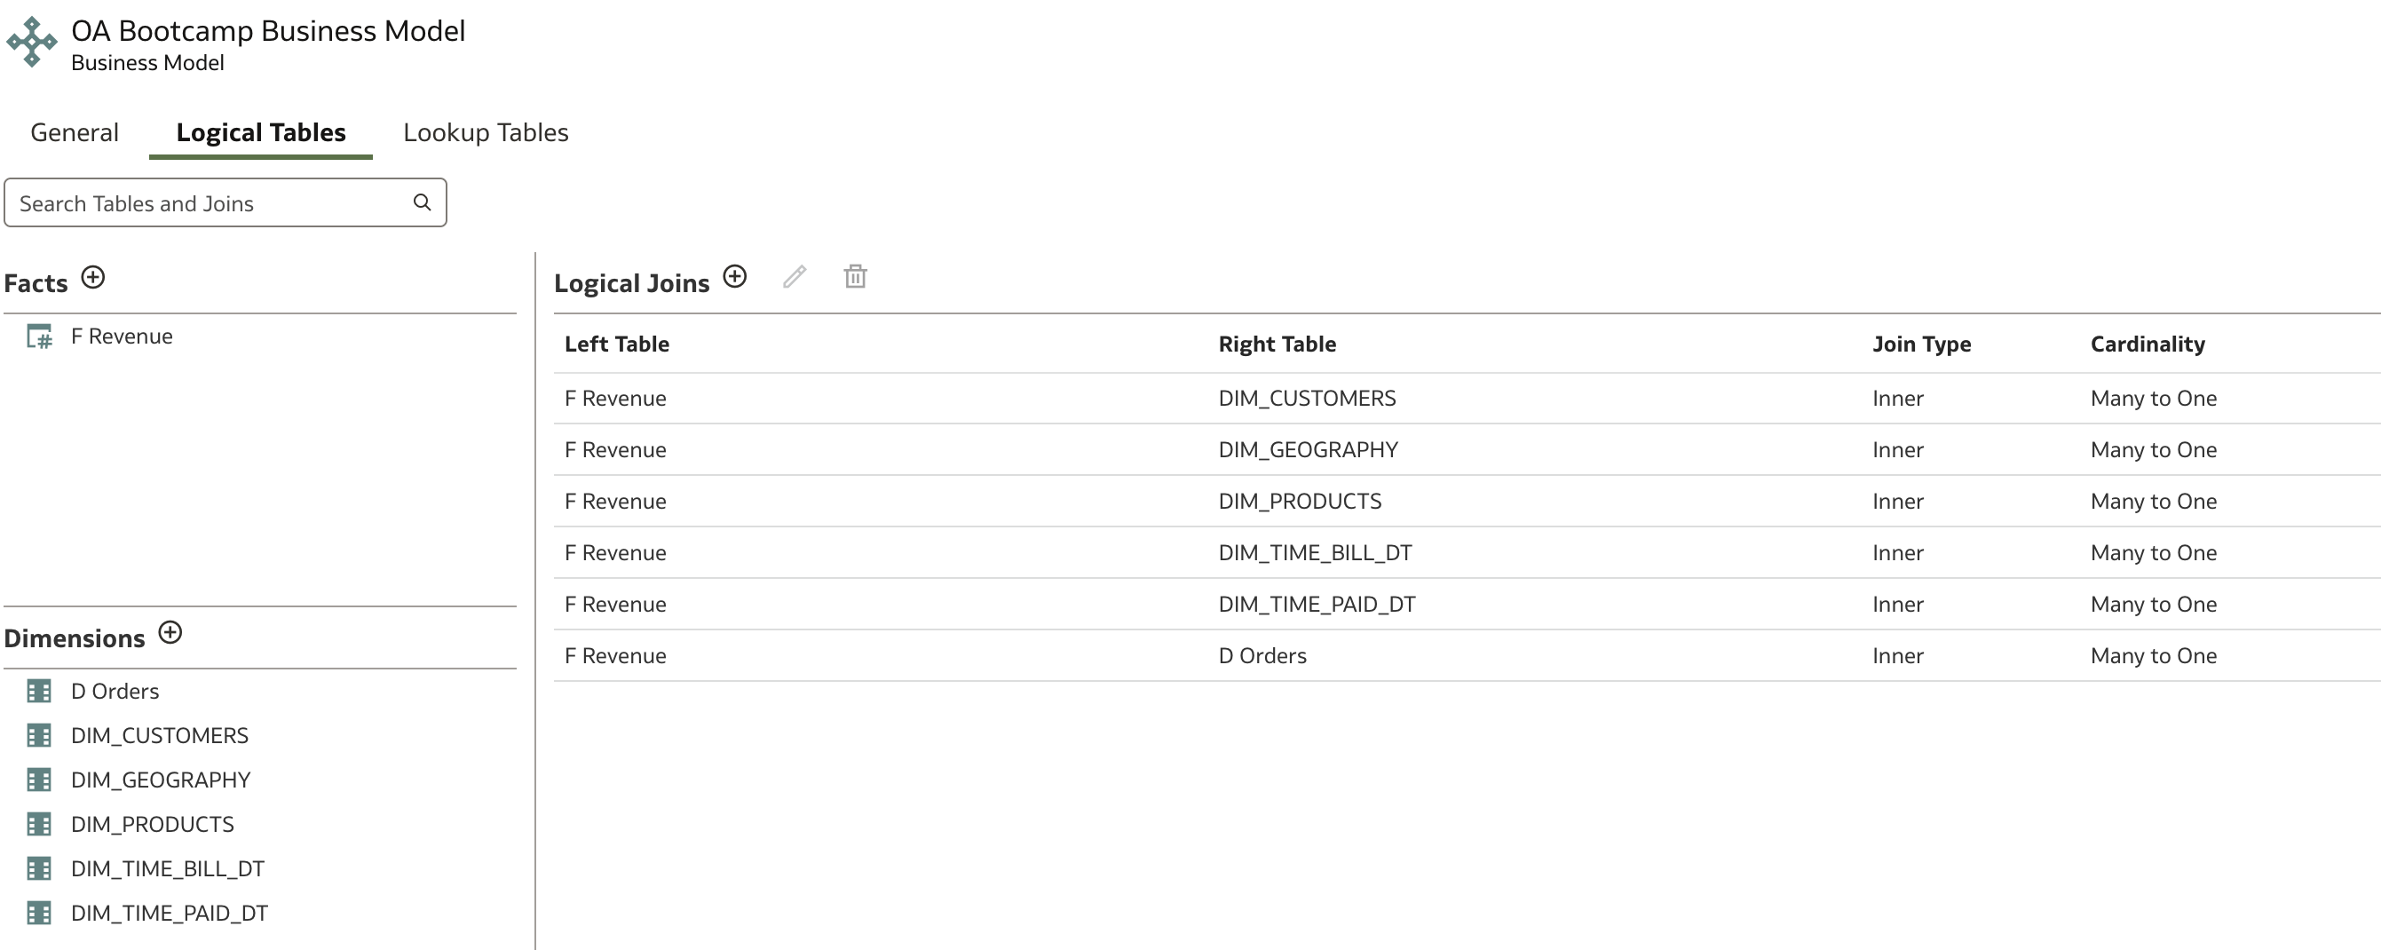The width and height of the screenshot is (2381, 950).
Task: Click Many to One in D Orders row
Action: coord(2154,656)
